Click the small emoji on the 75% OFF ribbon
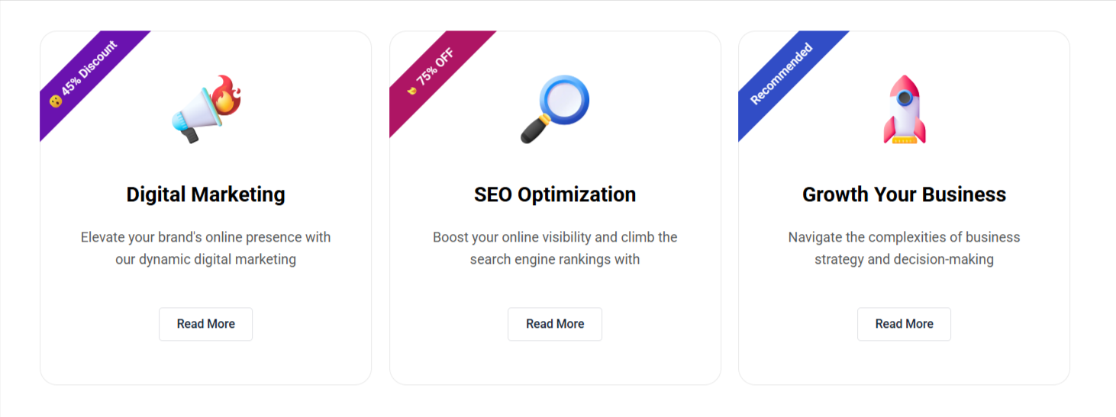The width and height of the screenshot is (1116, 417). (411, 90)
